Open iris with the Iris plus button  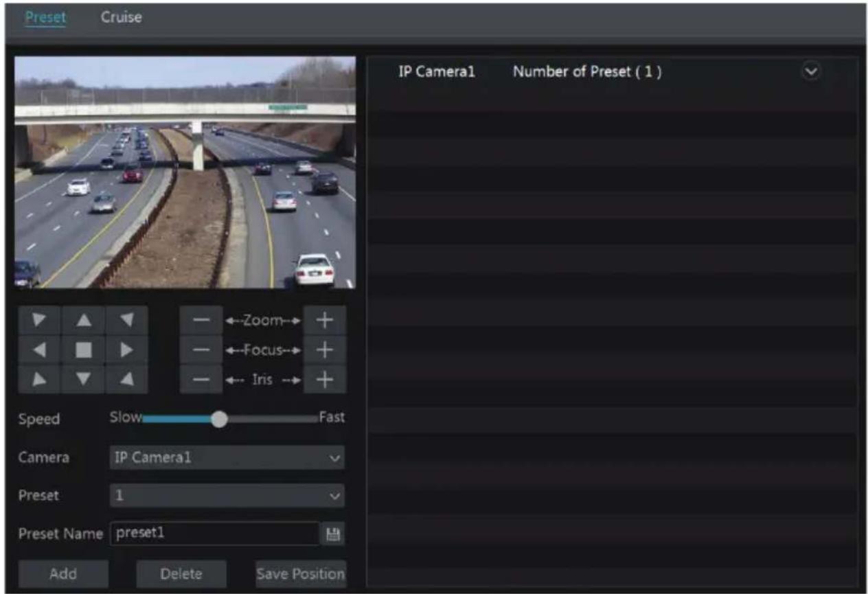pyautogui.click(x=324, y=379)
